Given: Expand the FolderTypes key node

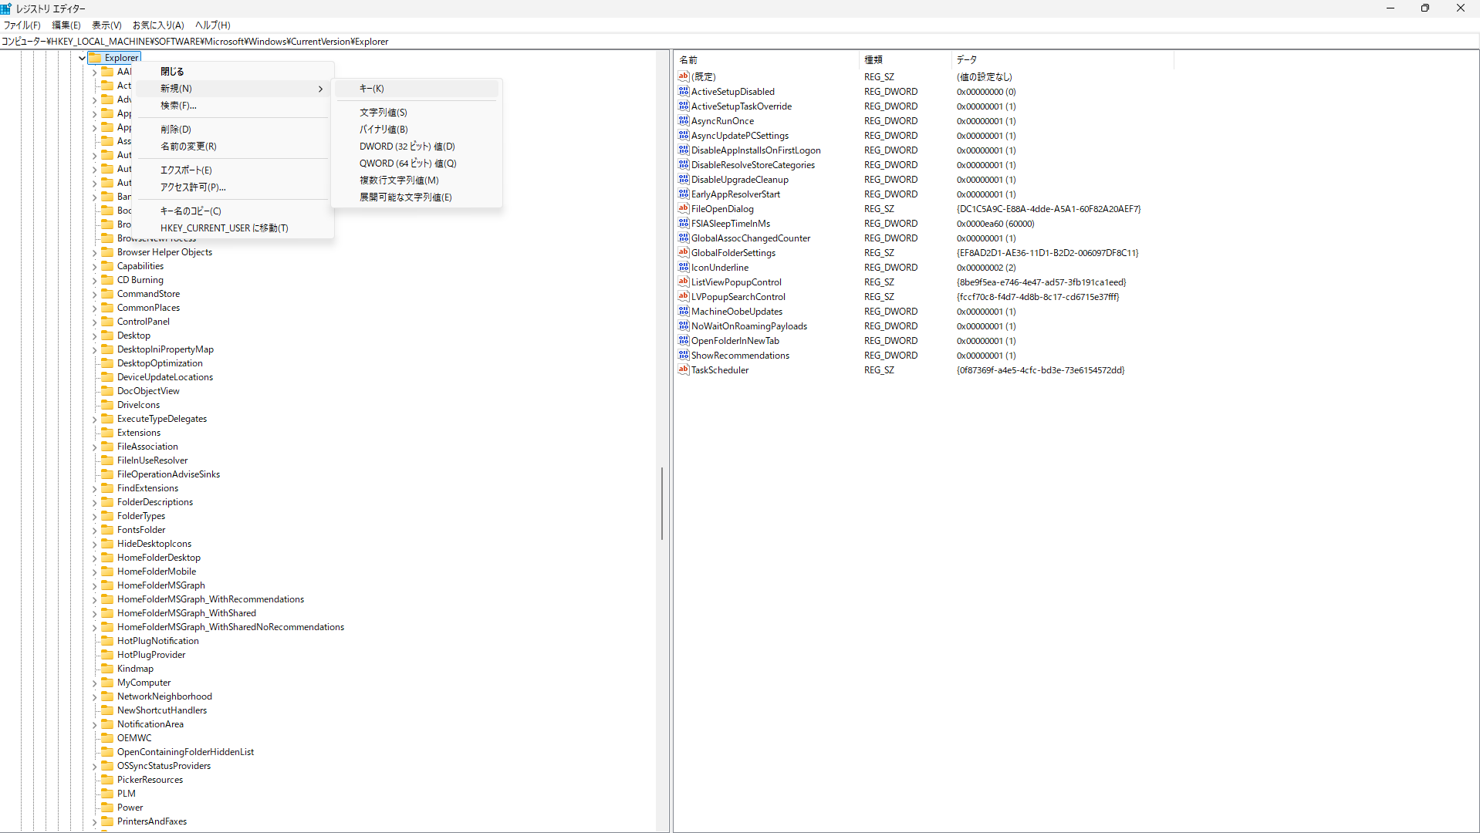Looking at the screenshot, I should [x=95, y=517].
